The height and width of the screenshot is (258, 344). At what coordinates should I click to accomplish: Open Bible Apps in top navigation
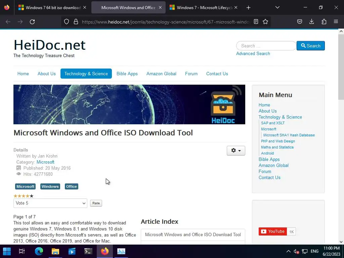point(127,74)
